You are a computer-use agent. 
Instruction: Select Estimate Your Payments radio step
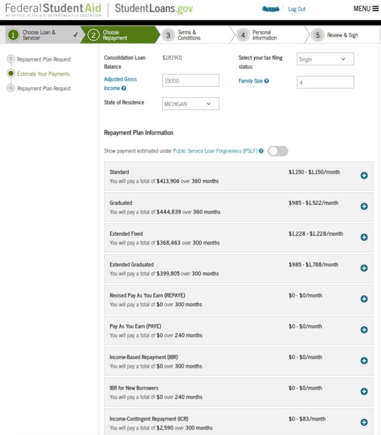(11, 73)
